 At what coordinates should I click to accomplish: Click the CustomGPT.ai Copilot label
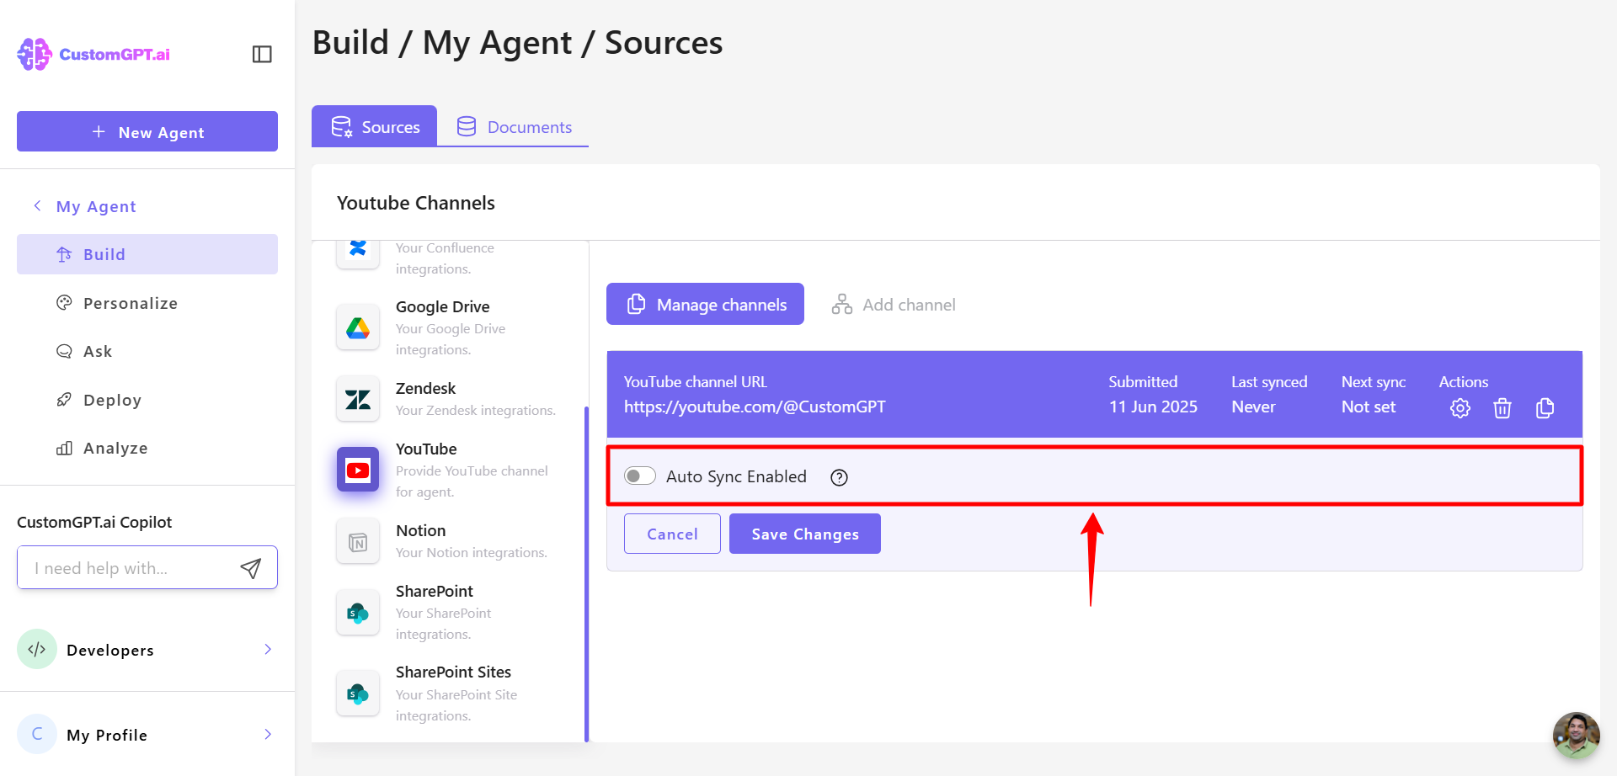pos(94,522)
